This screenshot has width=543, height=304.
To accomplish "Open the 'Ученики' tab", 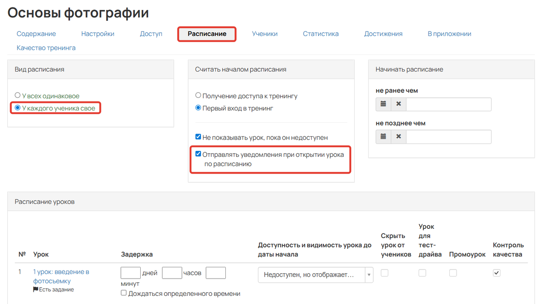I will coord(265,34).
